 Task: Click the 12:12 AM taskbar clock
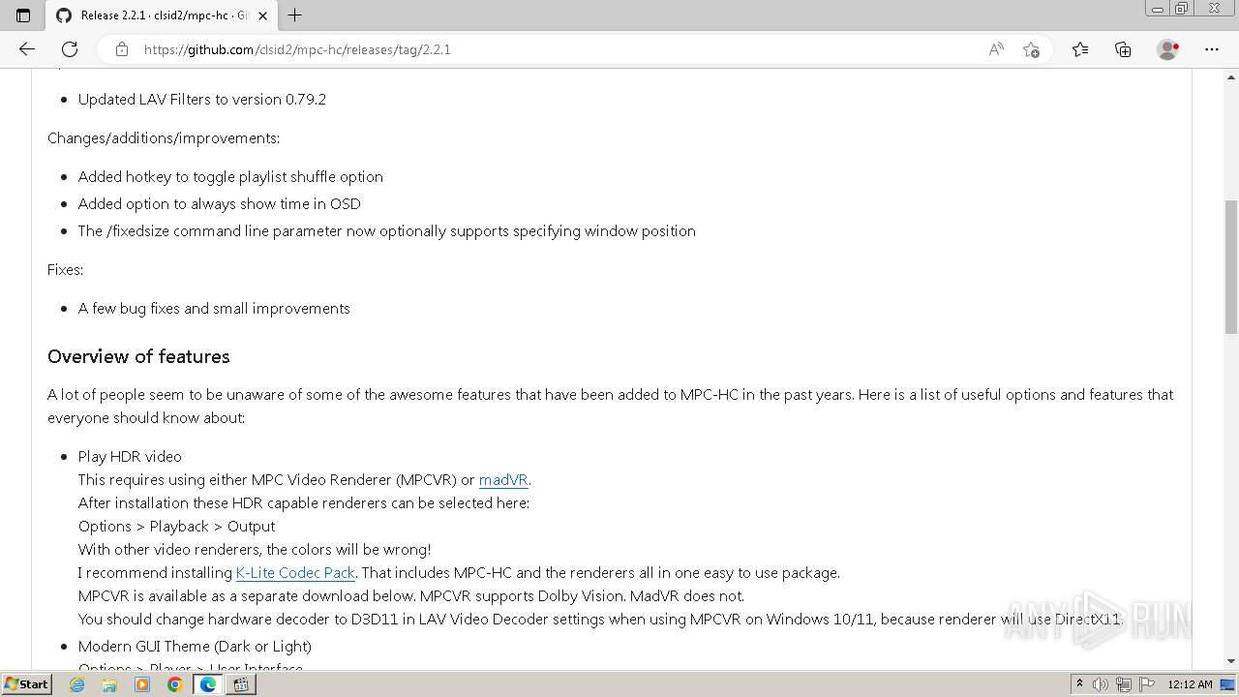1190,684
